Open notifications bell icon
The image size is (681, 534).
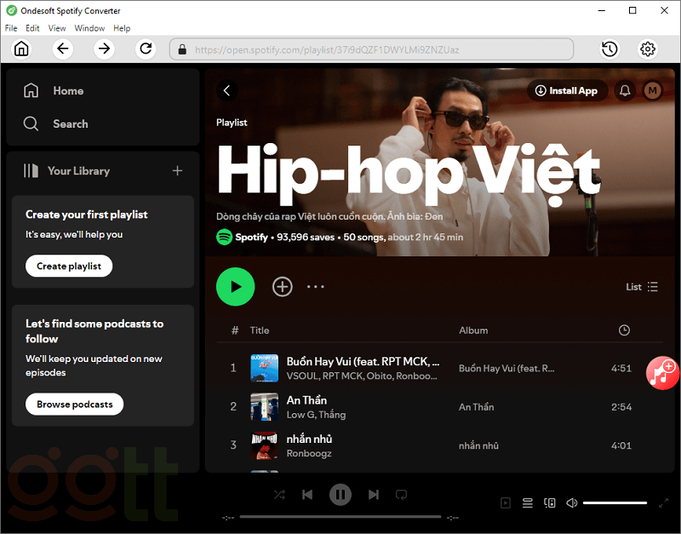point(625,90)
